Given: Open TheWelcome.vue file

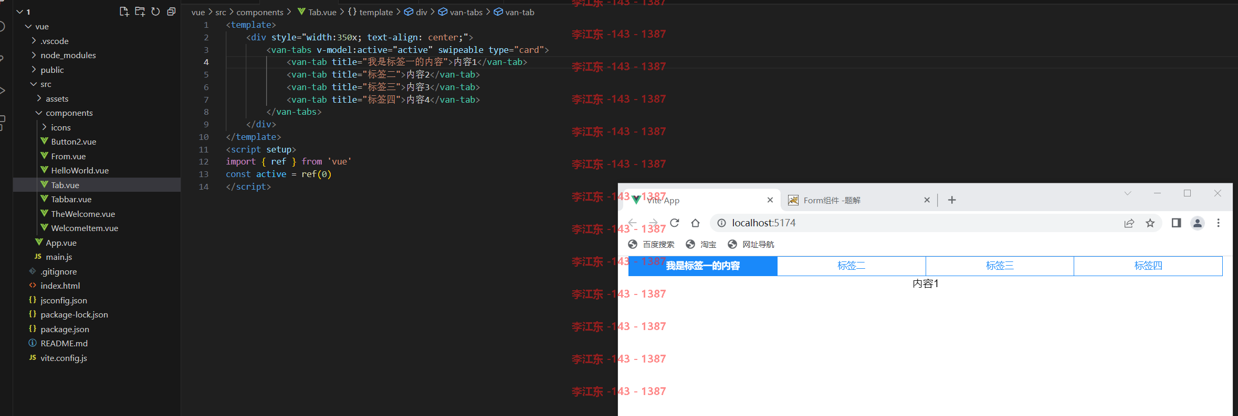Looking at the screenshot, I should (x=83, y=214).
